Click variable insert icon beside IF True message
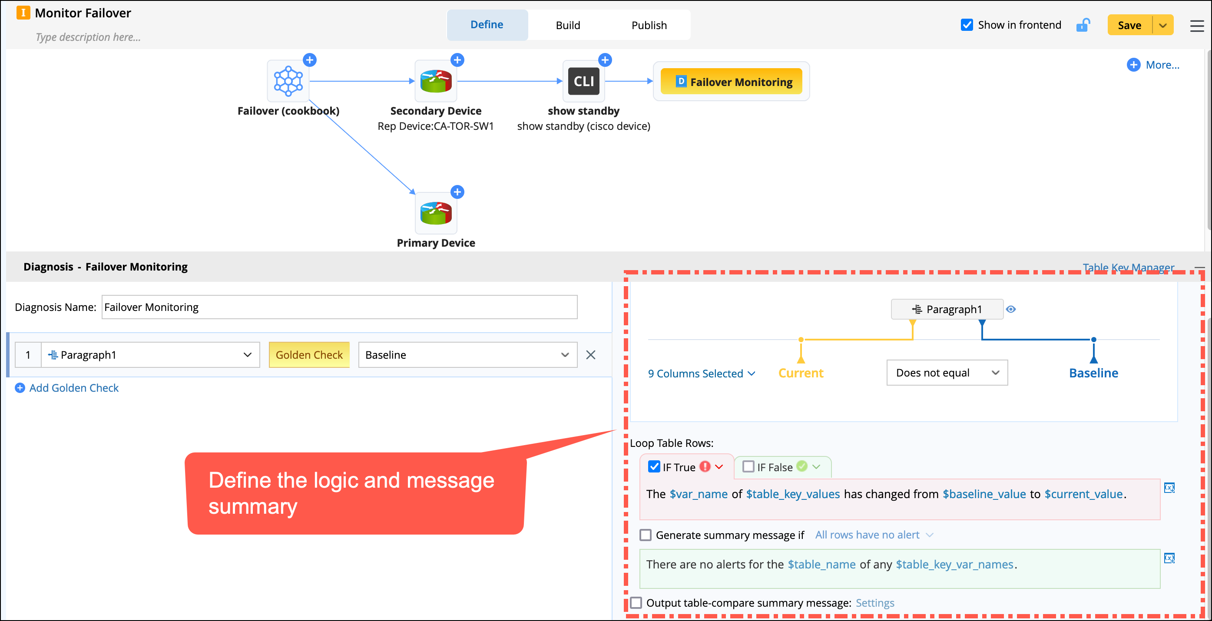 tap(1169, 488)
